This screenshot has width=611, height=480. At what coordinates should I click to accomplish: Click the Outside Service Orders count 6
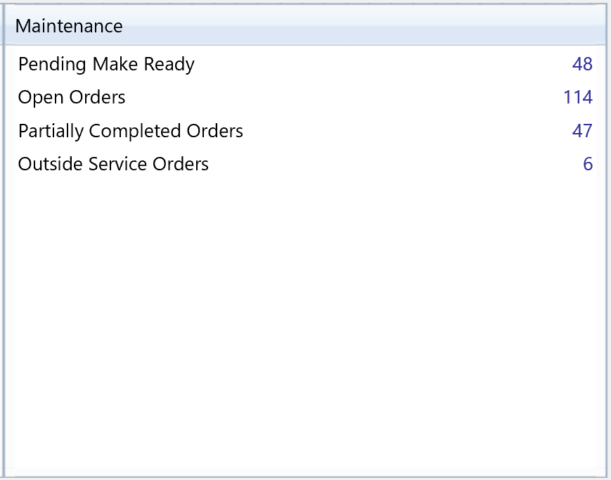(587, 164)
